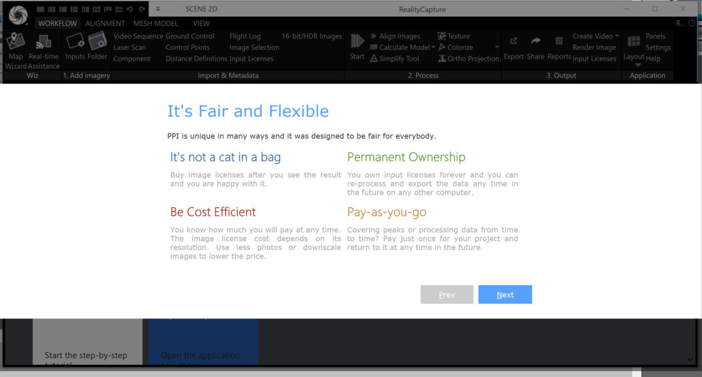Switch to the ALIGNMENT ribbon tab
The width and height of the screenshot is (702, 377).
click(x=105, y=23)
